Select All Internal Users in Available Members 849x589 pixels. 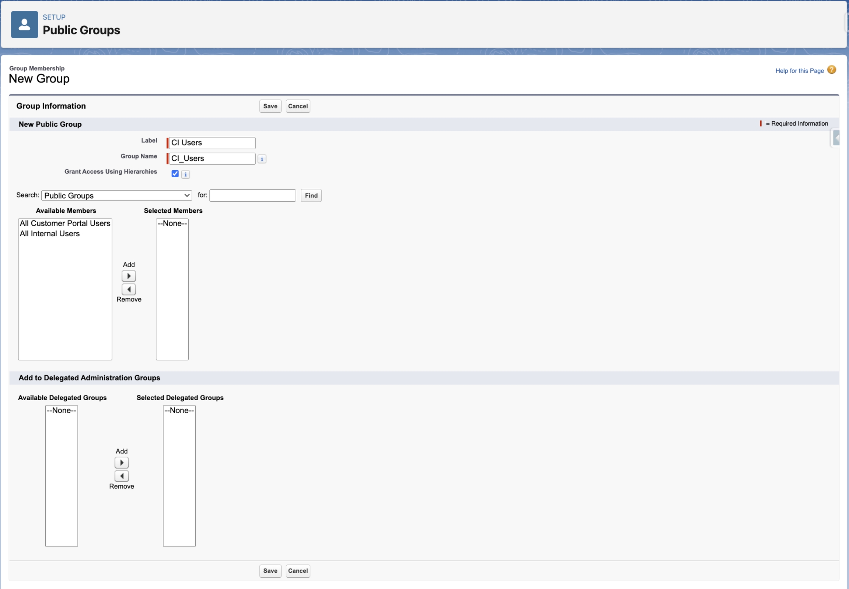[x=50, y=234]
